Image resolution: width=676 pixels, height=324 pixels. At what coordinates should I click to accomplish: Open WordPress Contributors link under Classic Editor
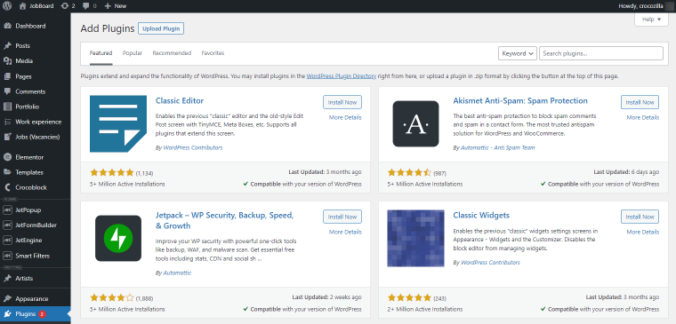193,147
